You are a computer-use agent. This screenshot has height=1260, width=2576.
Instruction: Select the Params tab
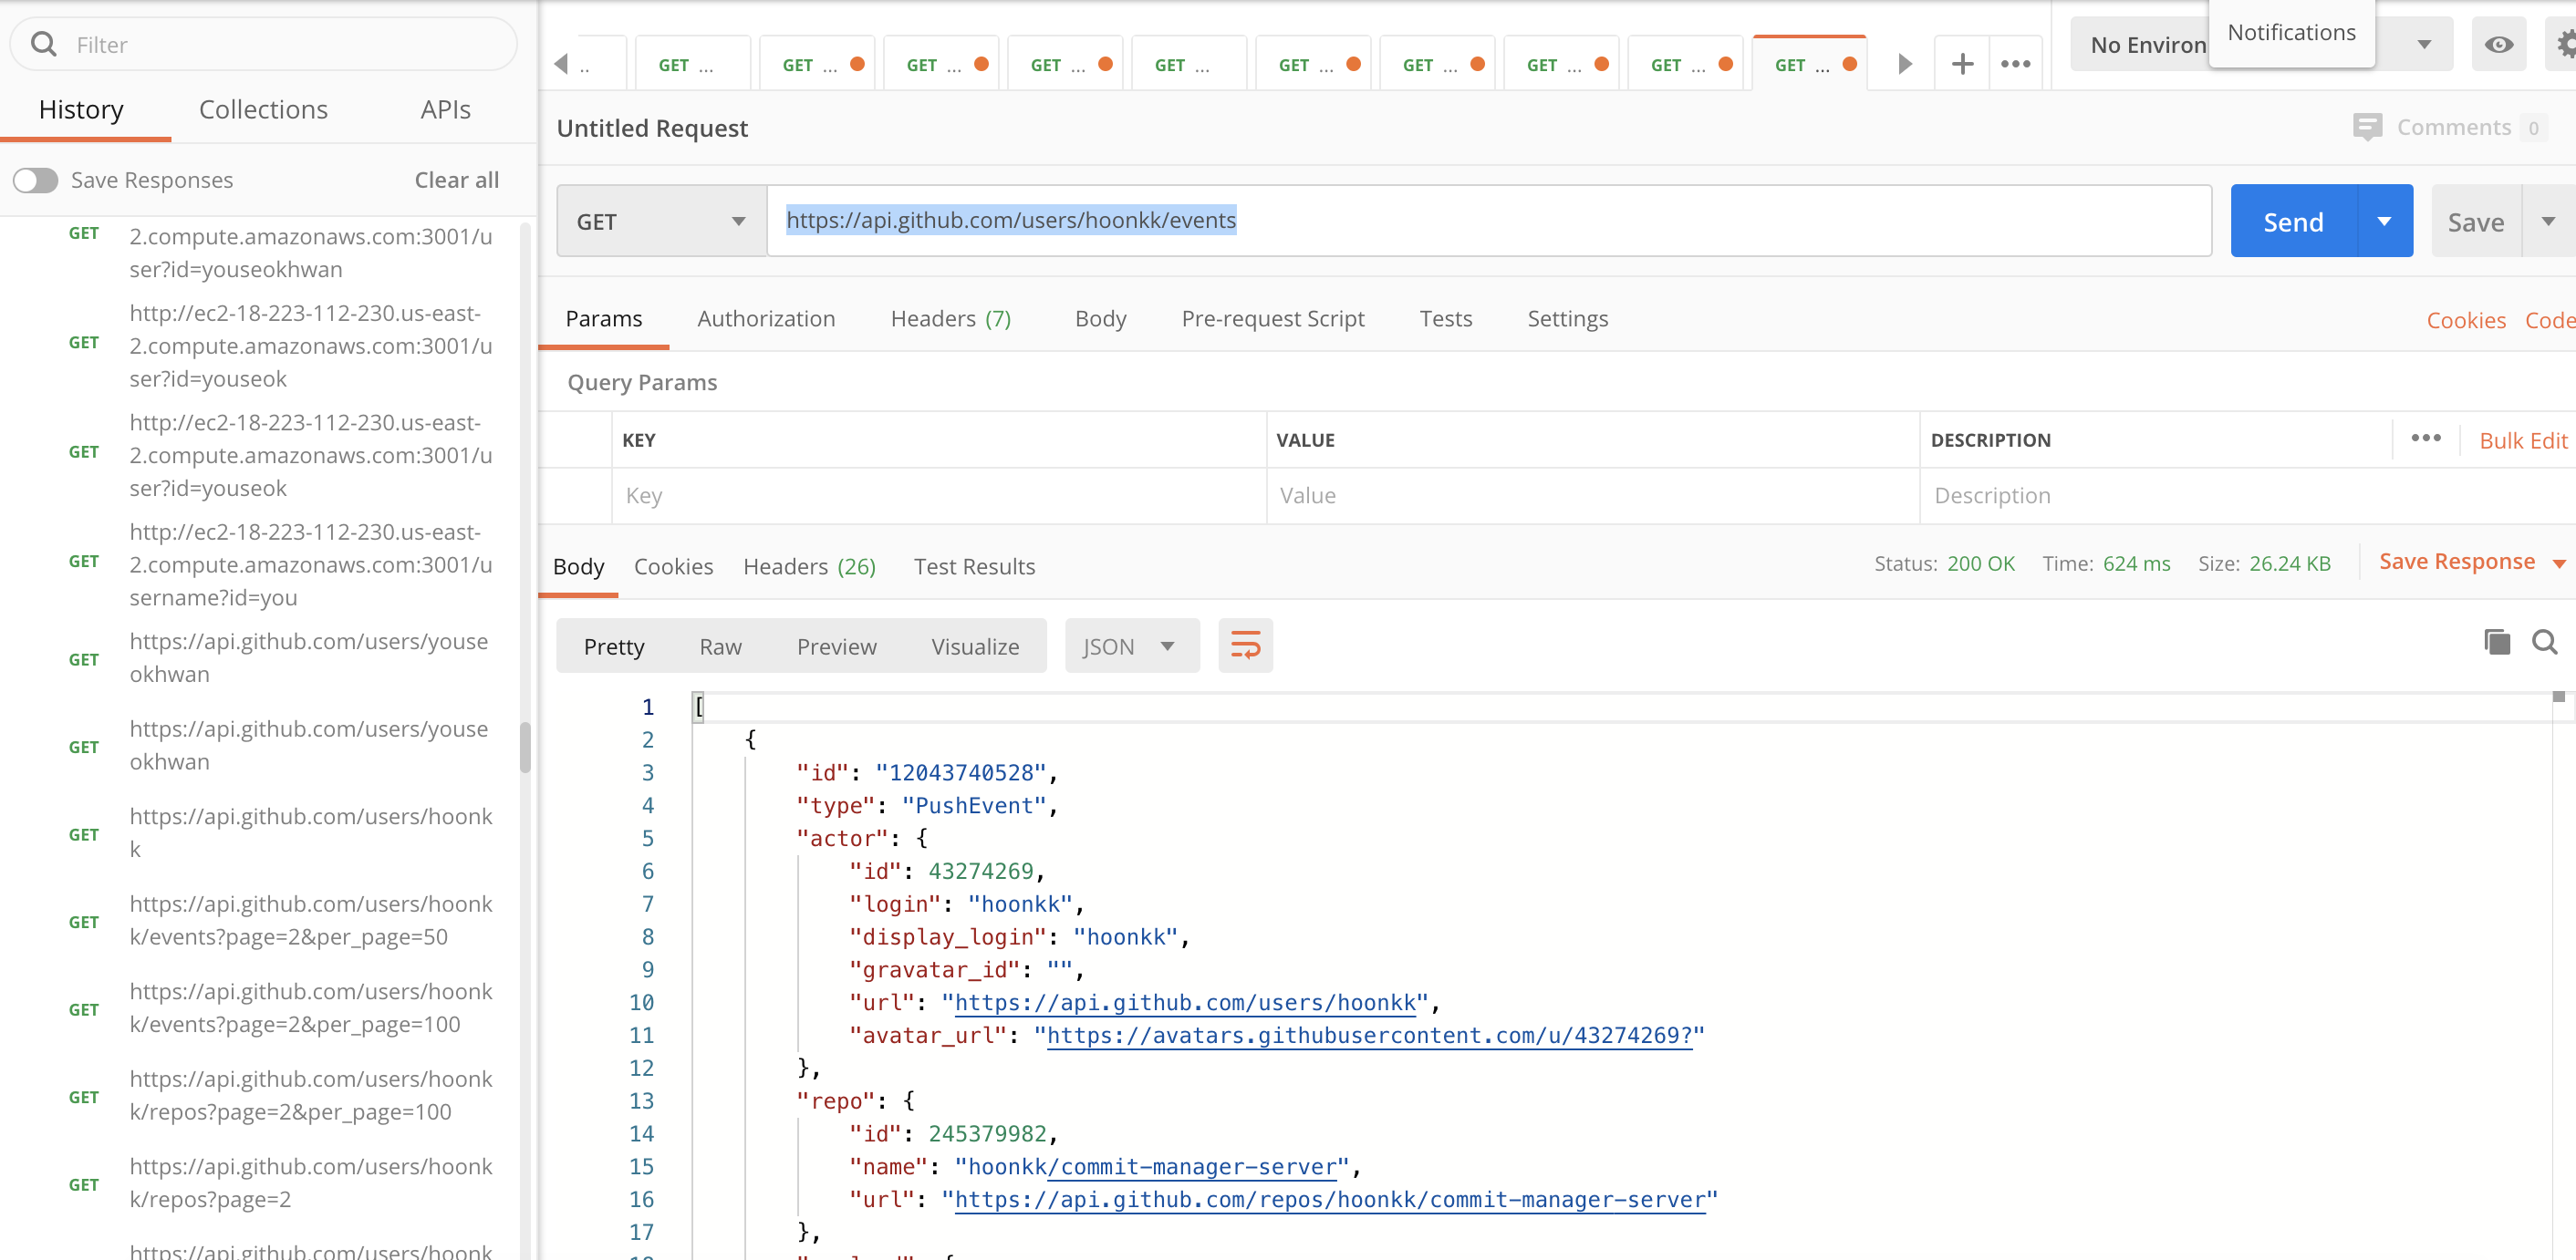[x=603, y=319]
